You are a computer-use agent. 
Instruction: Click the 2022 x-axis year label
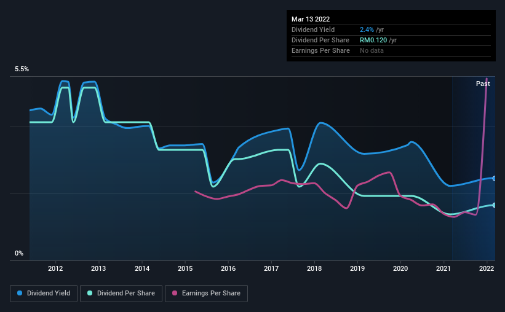(x=487, y=268)
